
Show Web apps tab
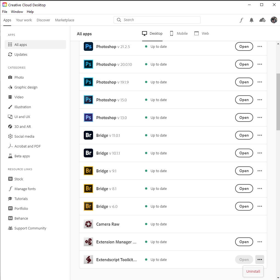click(x=202, y=33)
